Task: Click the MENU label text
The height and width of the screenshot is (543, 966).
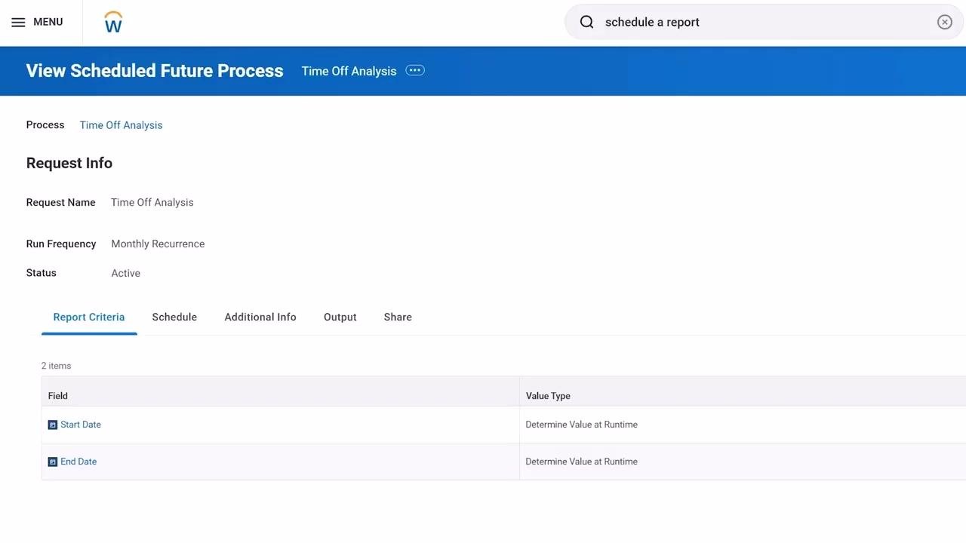Action: [48, 22]
